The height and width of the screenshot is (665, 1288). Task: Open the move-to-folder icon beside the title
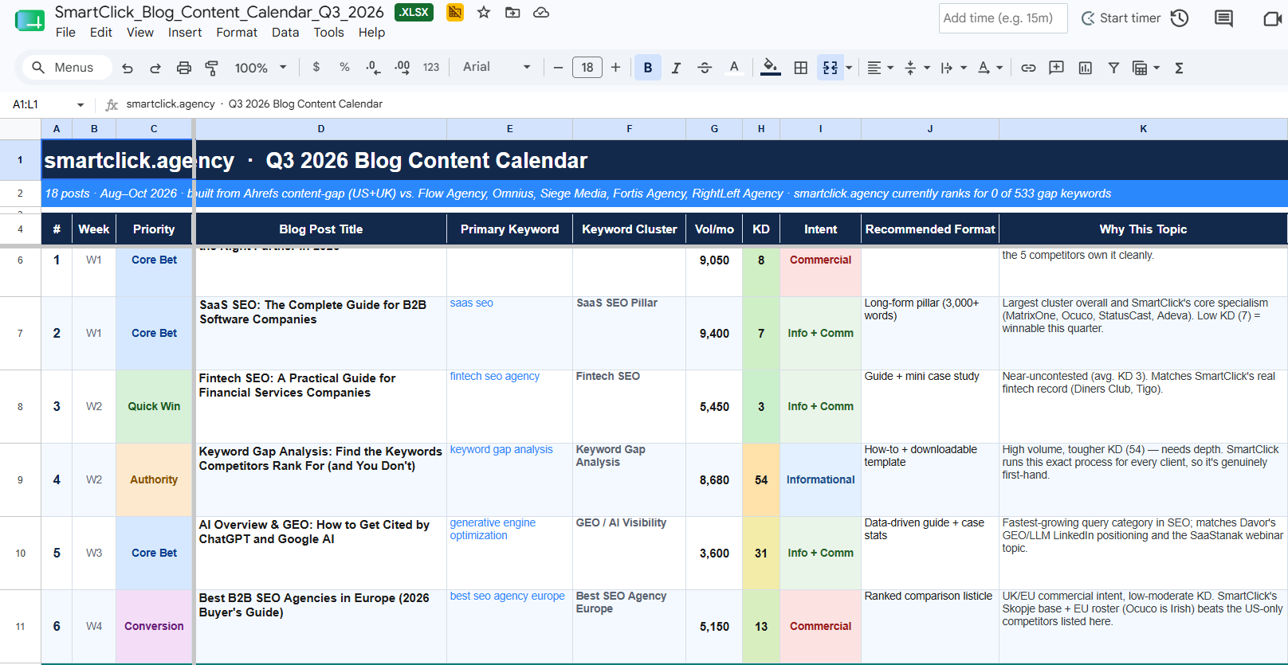pos(512,12)
